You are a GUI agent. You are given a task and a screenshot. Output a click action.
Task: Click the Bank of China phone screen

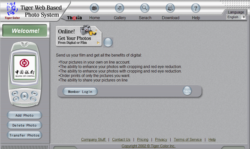tap(24, 68)
